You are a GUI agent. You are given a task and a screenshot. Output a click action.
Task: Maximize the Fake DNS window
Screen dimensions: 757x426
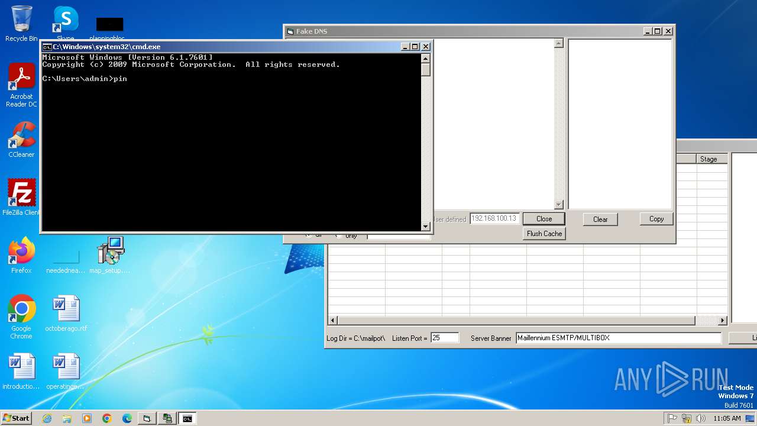658,31
